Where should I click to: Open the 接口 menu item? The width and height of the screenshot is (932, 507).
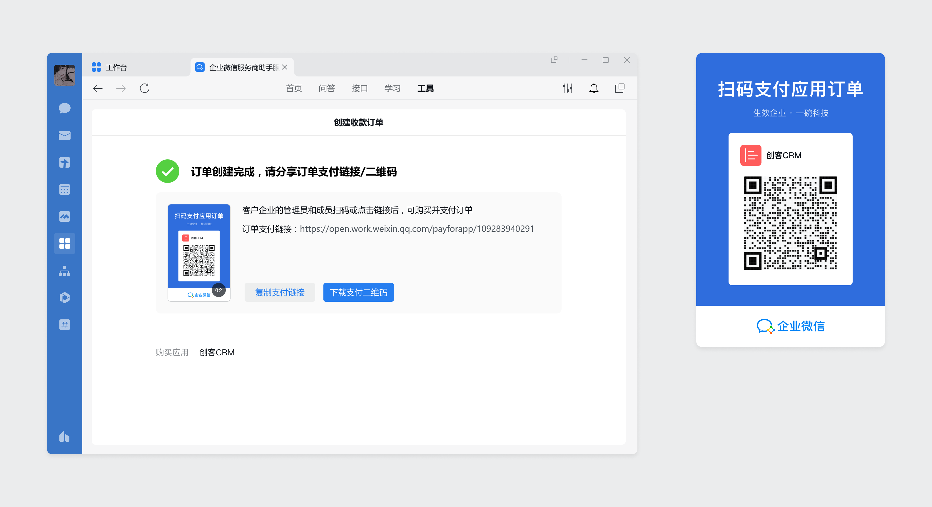click(360, 88)
